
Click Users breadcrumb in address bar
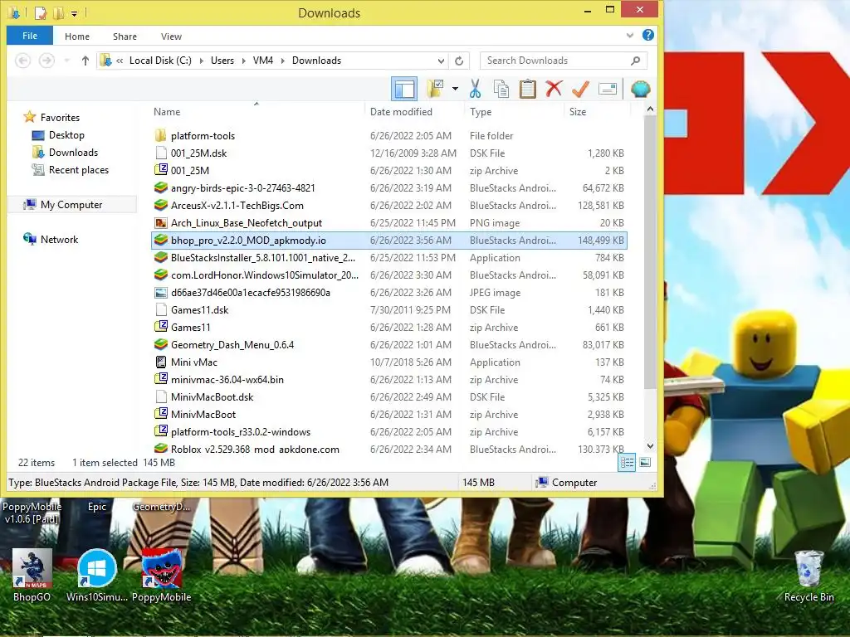(x=222, y=61)
